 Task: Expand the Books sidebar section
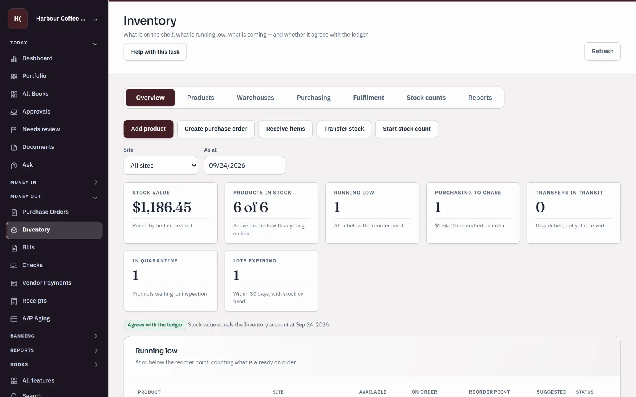click(96, 364)
